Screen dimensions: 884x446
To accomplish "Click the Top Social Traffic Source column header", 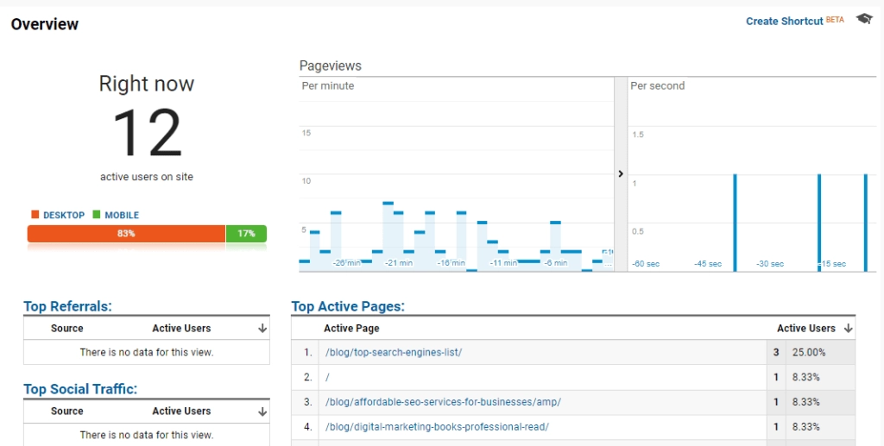I will click(x=67, y=411).
